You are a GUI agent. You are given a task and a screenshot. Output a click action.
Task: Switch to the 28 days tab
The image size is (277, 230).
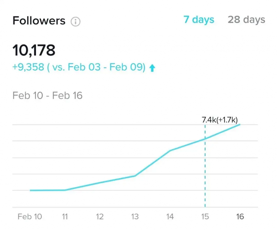246,20
